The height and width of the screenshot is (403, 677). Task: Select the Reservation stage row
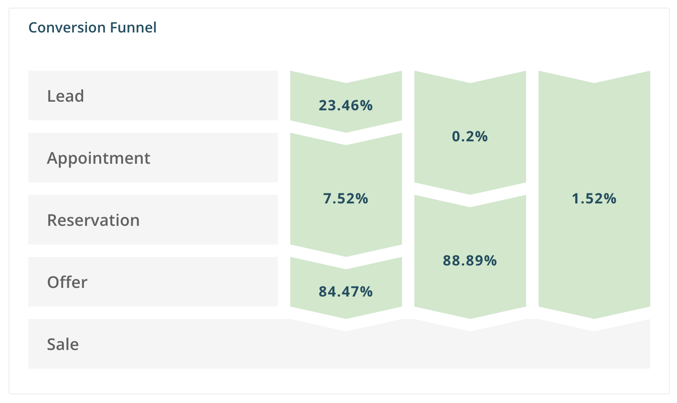point(153,220)
